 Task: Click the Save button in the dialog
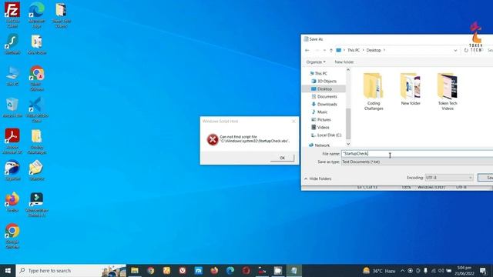485,178
